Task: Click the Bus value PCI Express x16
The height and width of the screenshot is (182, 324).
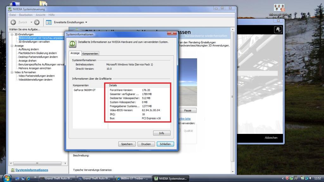Action: 151,118
